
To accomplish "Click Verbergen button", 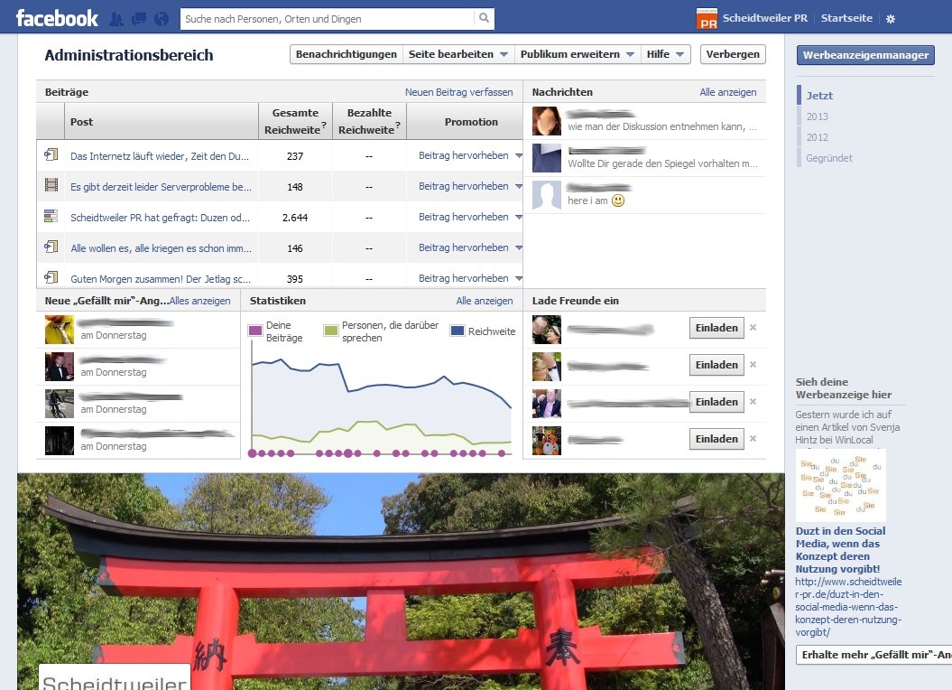I will (x=733, y=54).
